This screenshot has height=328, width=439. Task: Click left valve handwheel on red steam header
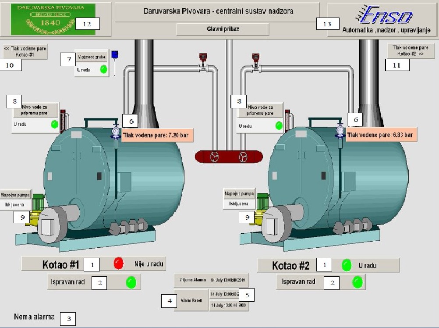click(x=214, y=157)
